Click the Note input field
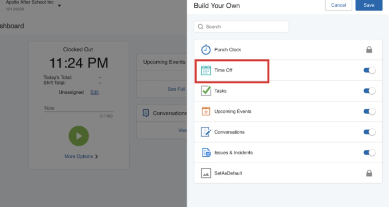Screen dimensions: 389x207 pos(79,108)
